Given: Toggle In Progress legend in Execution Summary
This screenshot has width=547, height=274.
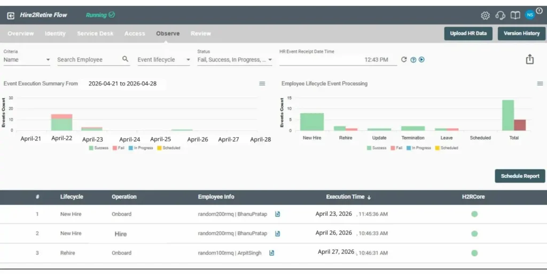Looking at the screenshot, I should coord(141,148).
